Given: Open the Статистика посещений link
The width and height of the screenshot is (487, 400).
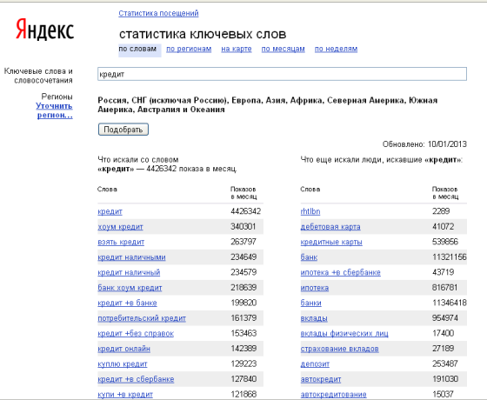Looking at the screenshot, I should click(x=158, y=13).
